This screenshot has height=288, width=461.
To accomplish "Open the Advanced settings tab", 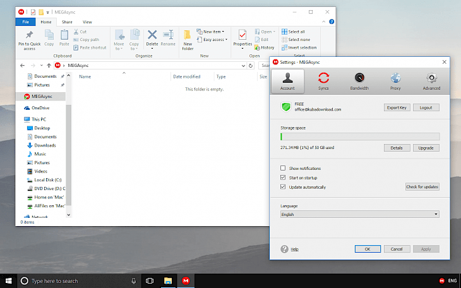I will point(431,81).
